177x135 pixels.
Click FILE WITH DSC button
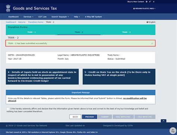click(x=123, y=117)
